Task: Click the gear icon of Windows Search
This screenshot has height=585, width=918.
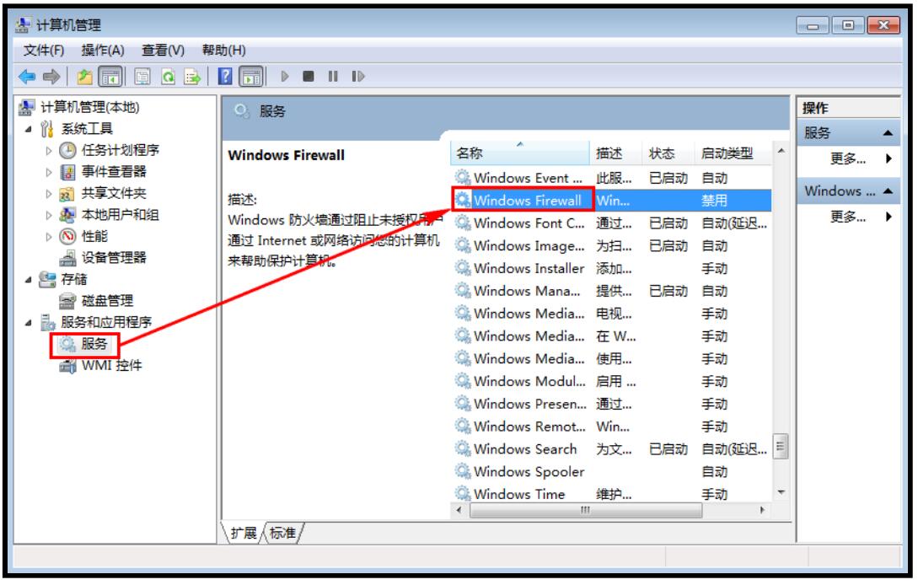Action: coord(463,449)
